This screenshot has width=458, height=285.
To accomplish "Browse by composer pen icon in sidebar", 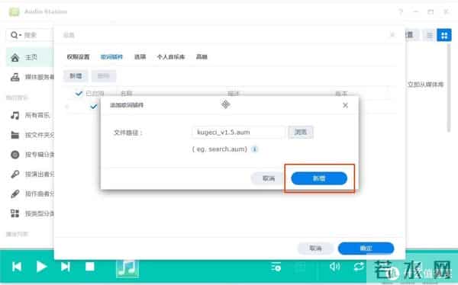I will point(15,194).
